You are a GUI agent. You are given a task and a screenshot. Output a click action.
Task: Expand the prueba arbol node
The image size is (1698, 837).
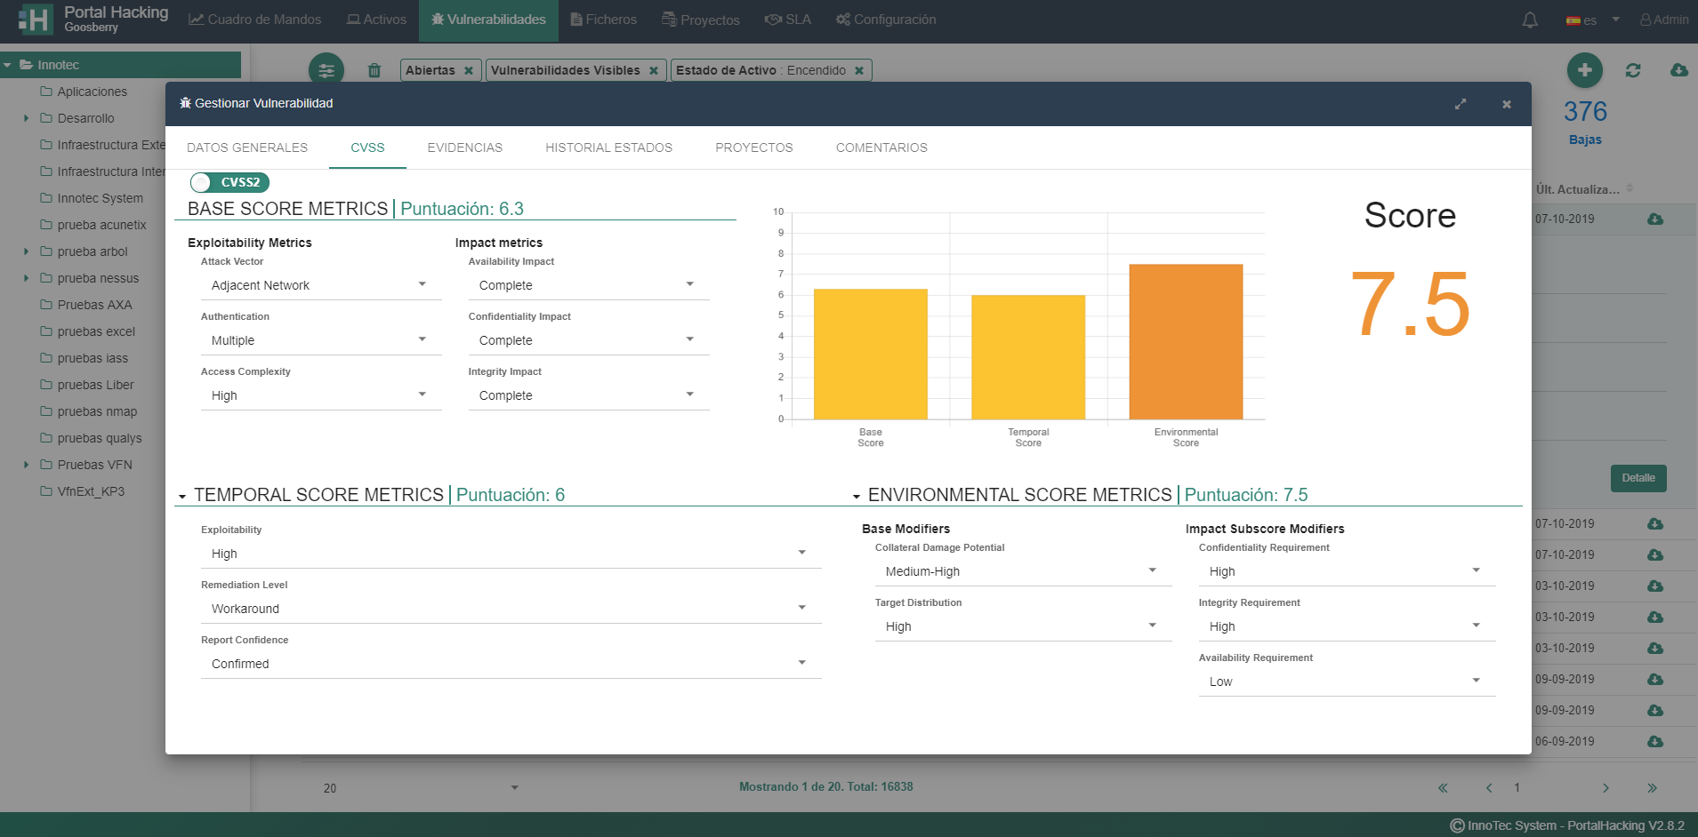pyautogui.click(x=26, y=251)
